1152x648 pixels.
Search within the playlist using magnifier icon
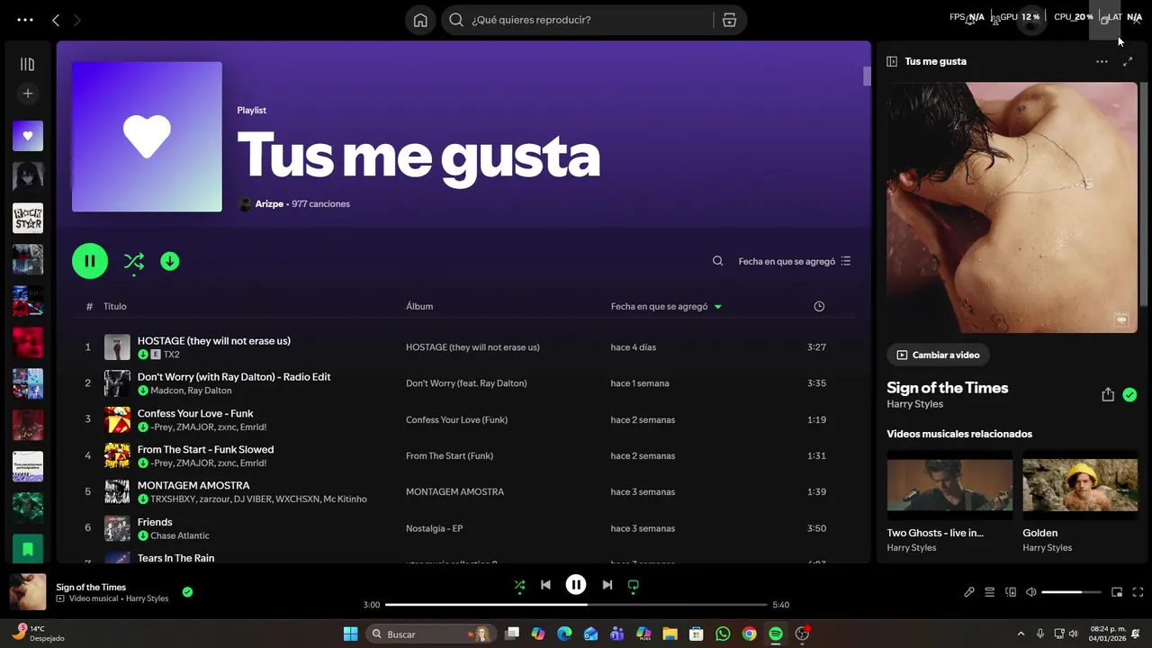coord(717,261)
